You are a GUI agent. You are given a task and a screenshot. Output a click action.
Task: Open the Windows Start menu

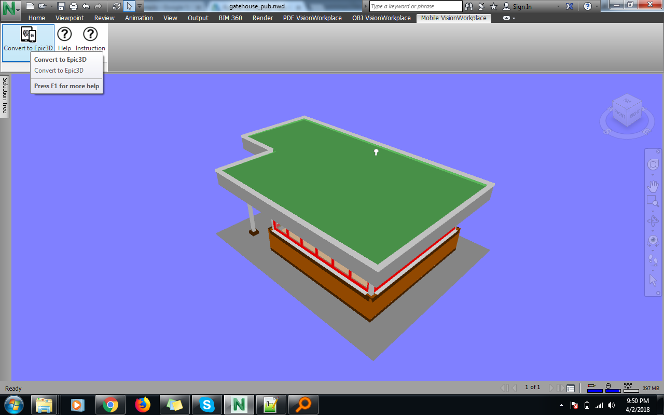(13, 405)
